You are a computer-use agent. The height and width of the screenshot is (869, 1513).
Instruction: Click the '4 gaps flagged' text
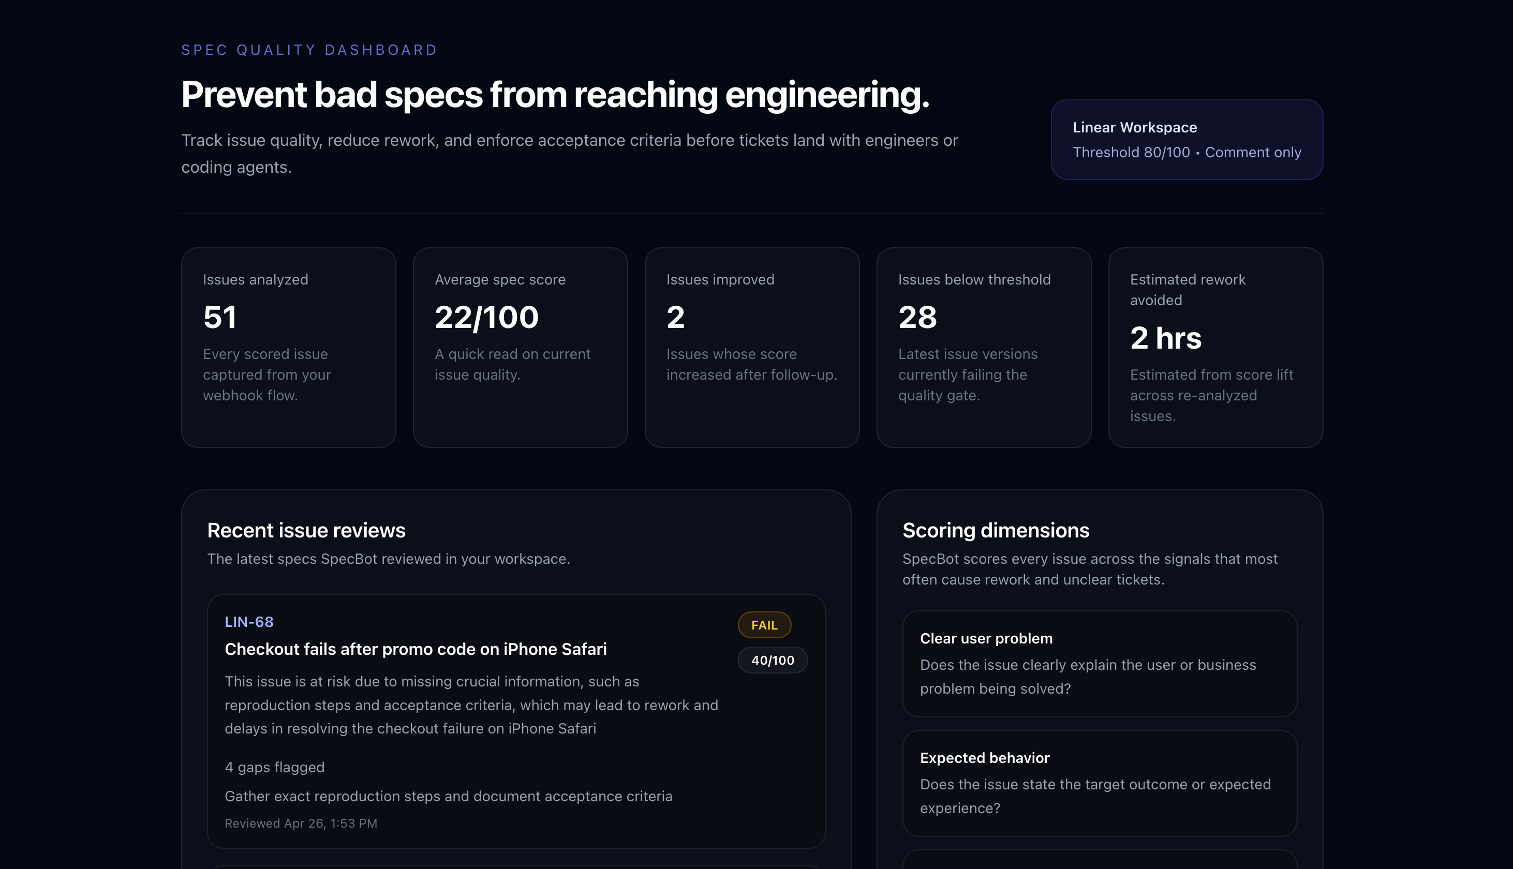click(275, 768)
